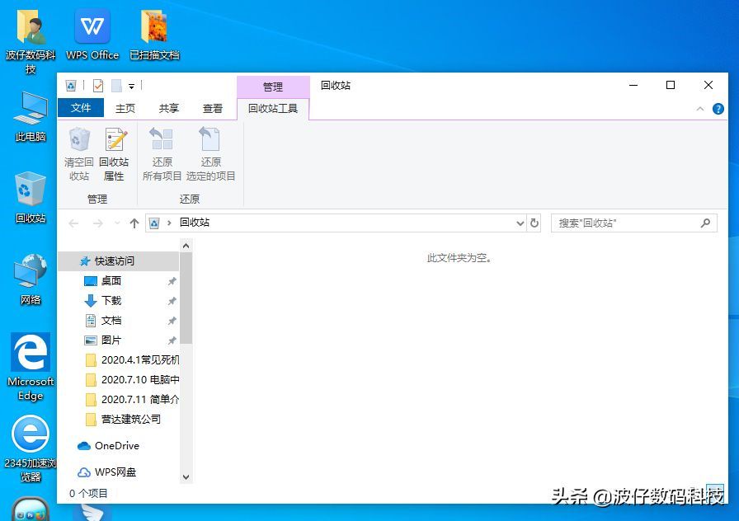This screenshot has width=739, height=521.
Task: Switch to the 主页 ribbon tab
Action: pyautogui.click(x=125, y=108)
